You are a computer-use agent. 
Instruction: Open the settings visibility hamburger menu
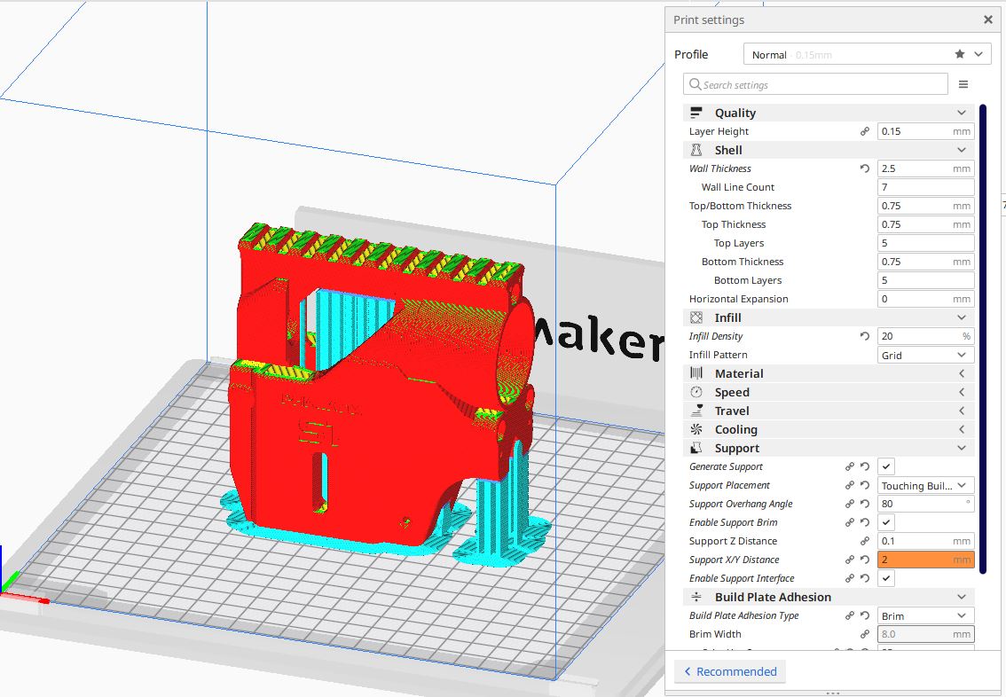tap(963, 84)
